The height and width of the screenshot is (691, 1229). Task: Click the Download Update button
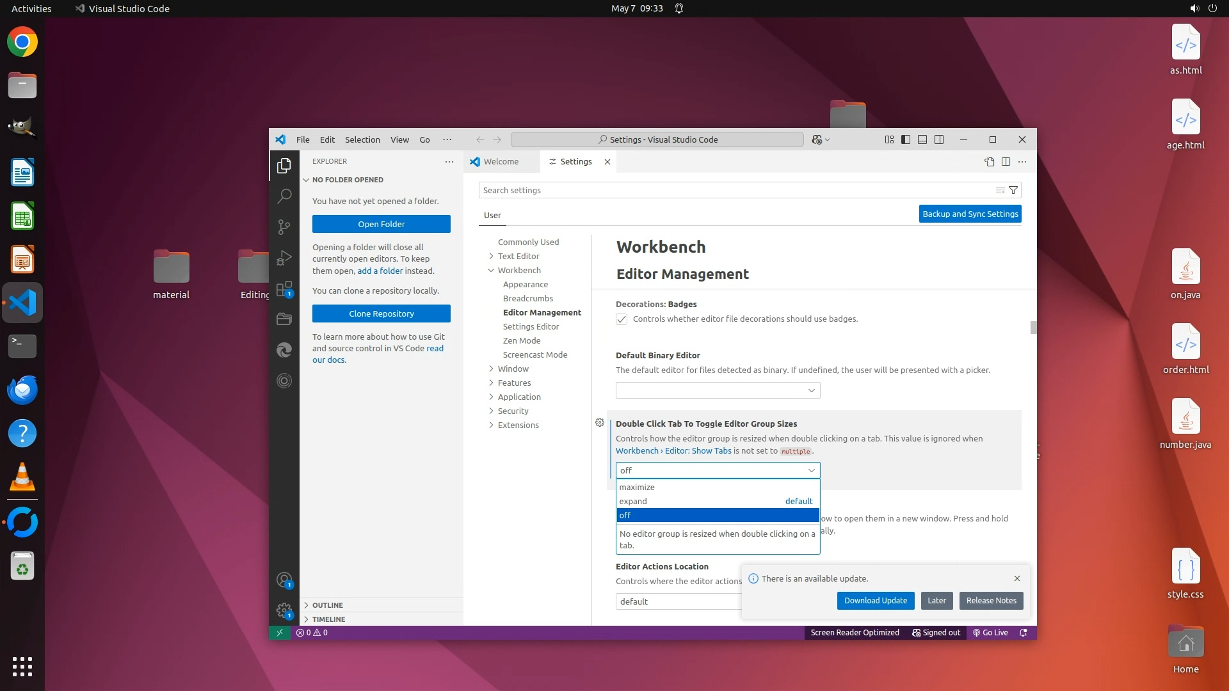click(x=875, y=601)
